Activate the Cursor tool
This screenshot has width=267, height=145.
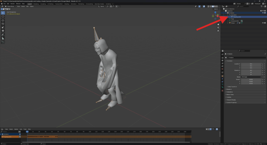pyautogui.click(x=3, y=16)
